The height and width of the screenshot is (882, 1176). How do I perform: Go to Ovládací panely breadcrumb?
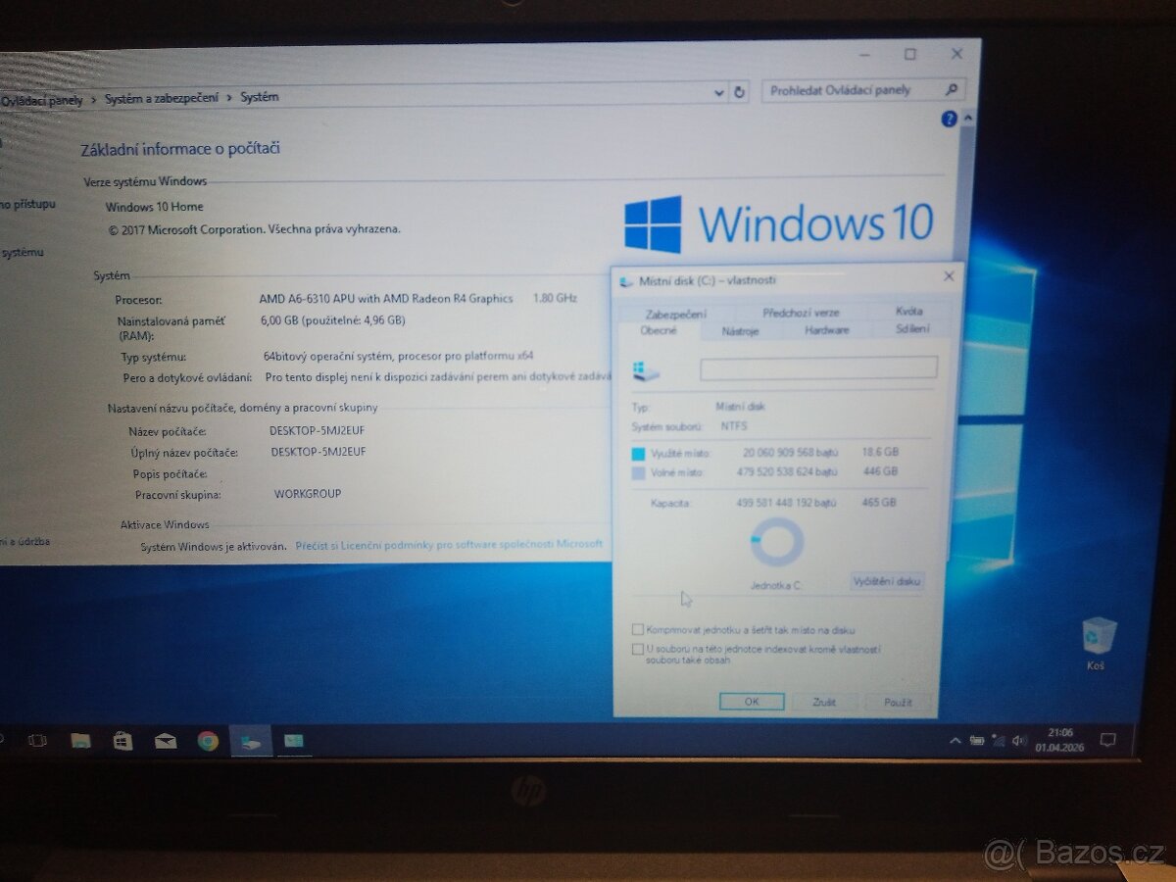tap(42, 100)
